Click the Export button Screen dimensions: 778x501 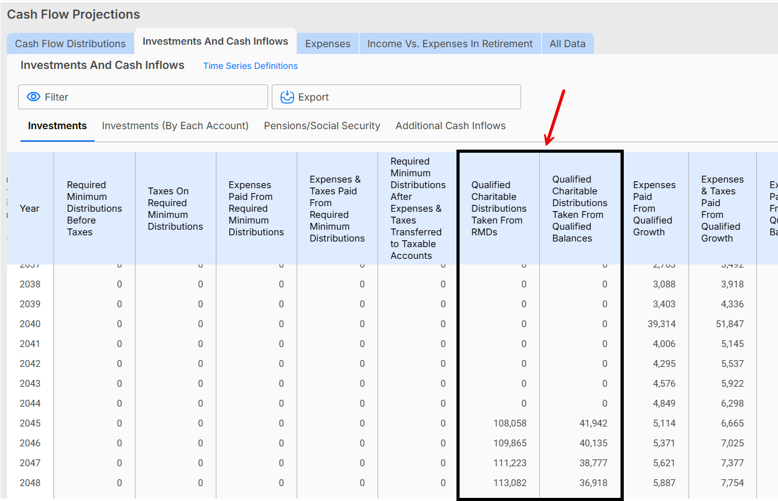coord(396,97)
